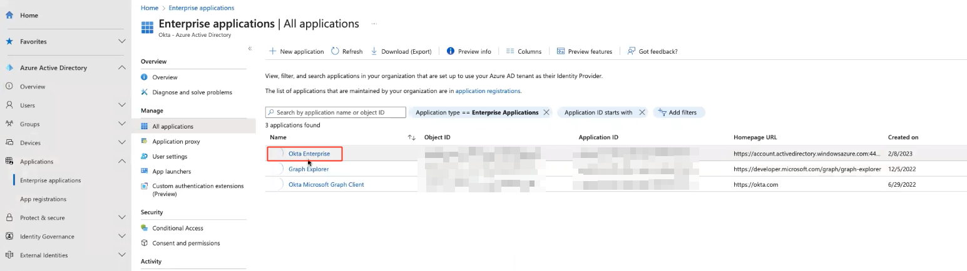This screenshot has width=967, height=271.
Task: Collapse the Applications section chevron
Action: click(122, 161)
